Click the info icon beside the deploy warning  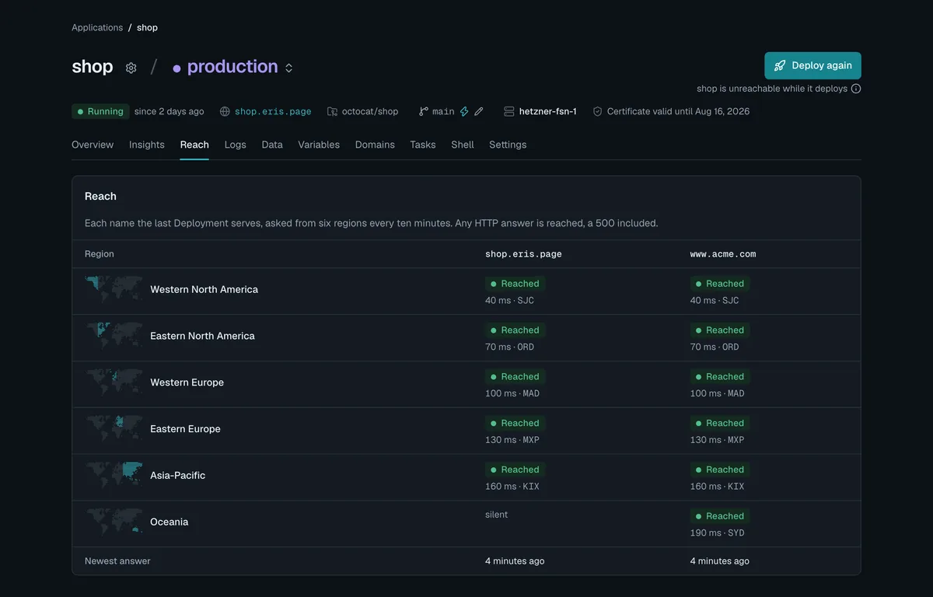[x=856, y=89]
